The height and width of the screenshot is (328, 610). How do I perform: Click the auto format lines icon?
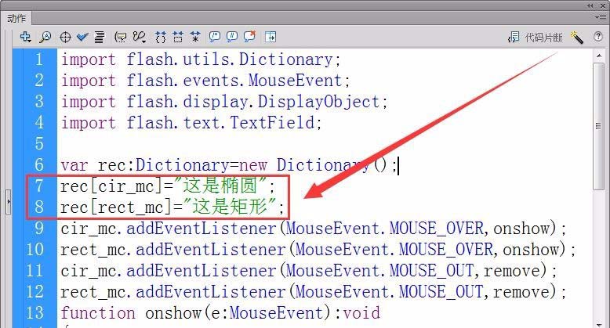click(x=100, y=37)
